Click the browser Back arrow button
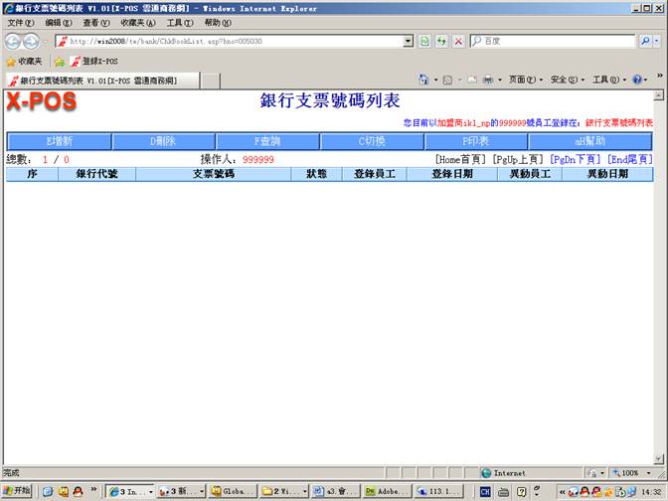This screenshot has height=501, width=668. point(14,41)
